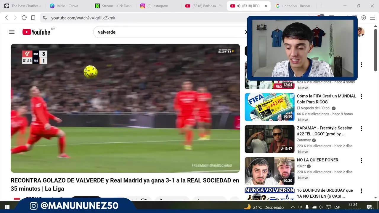Open the ZARAMAY Freestyle Session thumbnail
379x213 pixels.
(x=269, y=139)
